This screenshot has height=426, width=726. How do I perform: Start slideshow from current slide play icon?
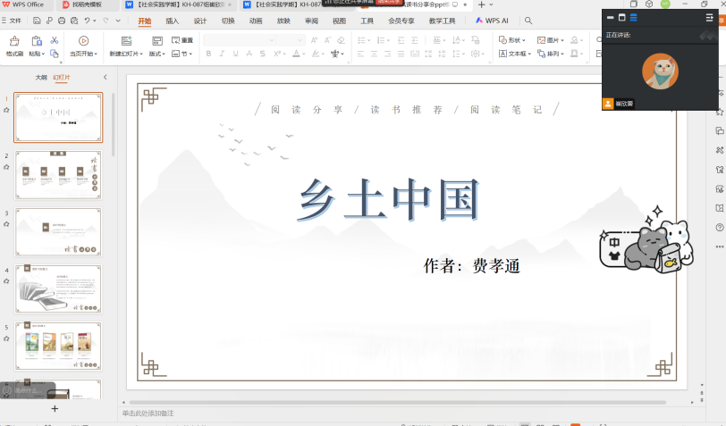click(83, 40)
